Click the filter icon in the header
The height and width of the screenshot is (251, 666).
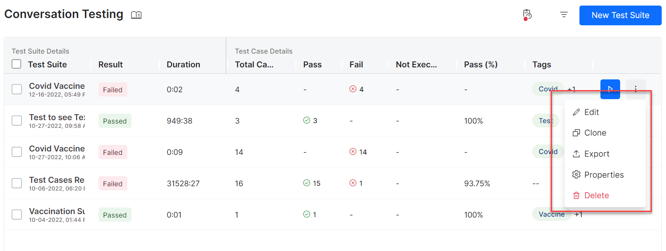tap(564, 15)
